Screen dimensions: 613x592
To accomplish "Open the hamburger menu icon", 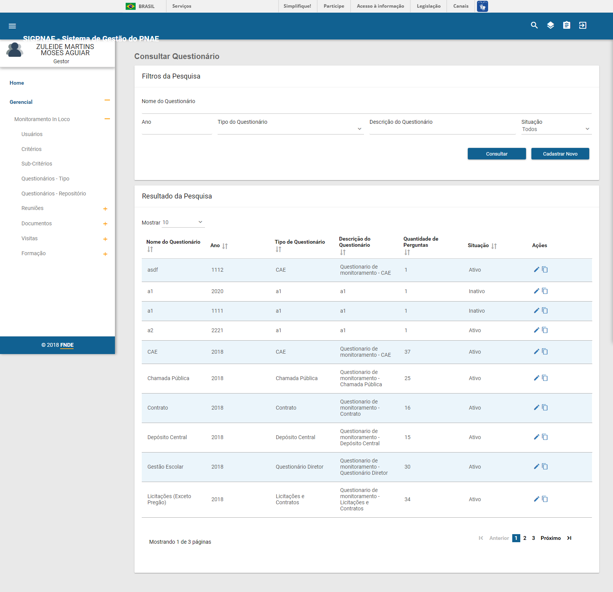I will (12, 26).
